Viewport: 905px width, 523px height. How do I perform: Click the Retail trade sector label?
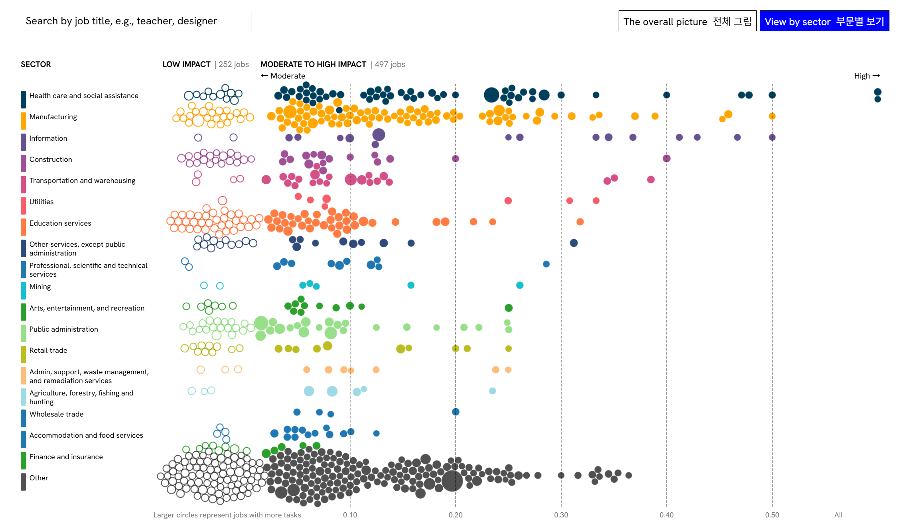click(48, 350)
